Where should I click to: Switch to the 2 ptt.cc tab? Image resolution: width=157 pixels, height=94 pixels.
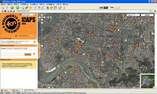(18, 90)
